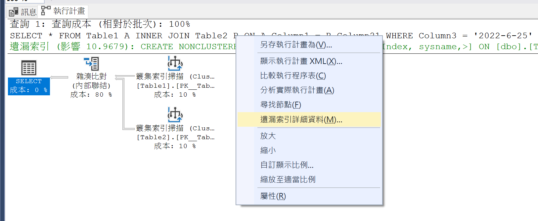Choose 放大 to zoom in
This screenshot has width=538, height=221.
[309, 136]
